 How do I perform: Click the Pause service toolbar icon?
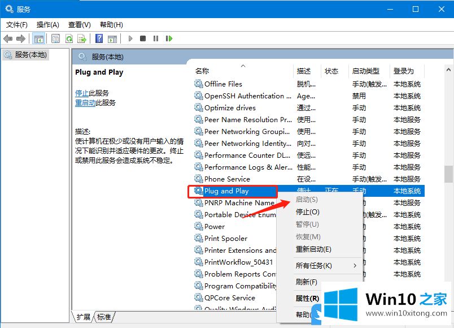coord(156,38)
